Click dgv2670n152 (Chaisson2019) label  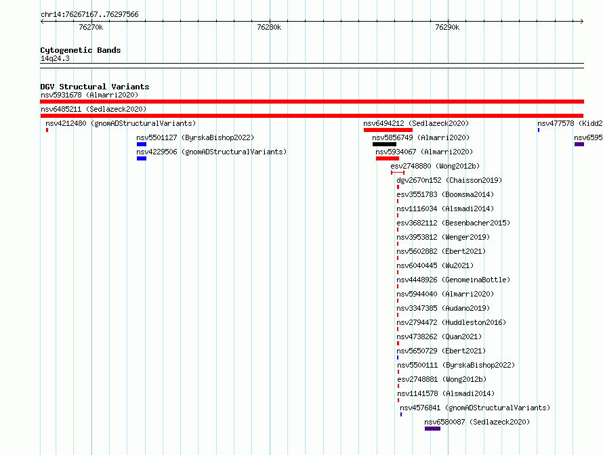coord(449,180)
